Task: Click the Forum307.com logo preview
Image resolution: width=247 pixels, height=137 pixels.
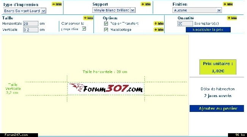Action: pos(106,89)
